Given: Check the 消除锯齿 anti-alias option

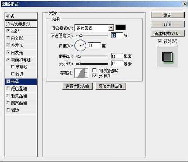Looking at the screenshot, I should pyautogui.click(x=94, y=70).
